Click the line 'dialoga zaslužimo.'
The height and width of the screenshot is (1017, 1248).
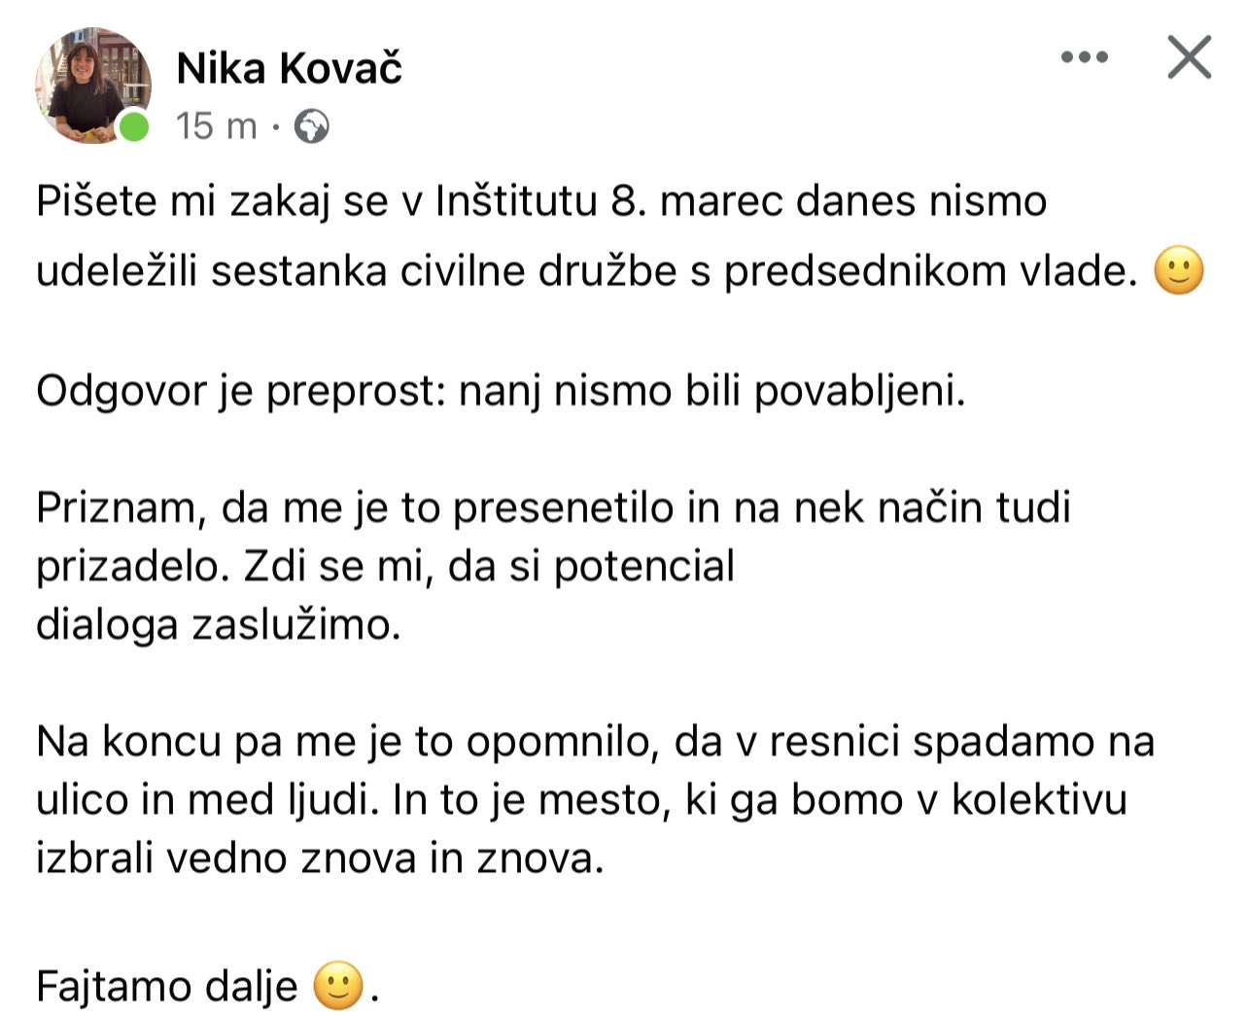coord(218,624)
